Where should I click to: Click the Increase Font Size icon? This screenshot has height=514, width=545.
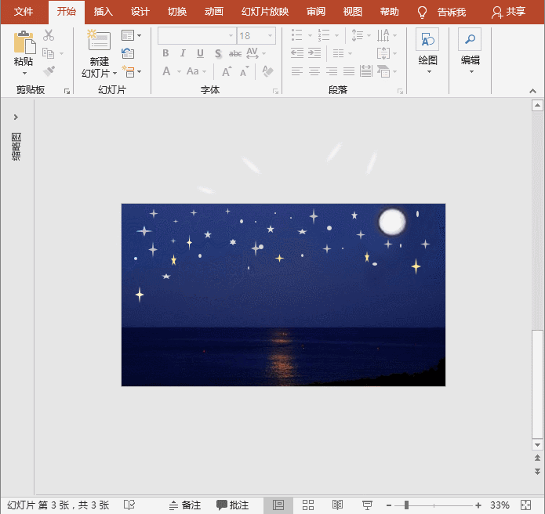[227, 71]
